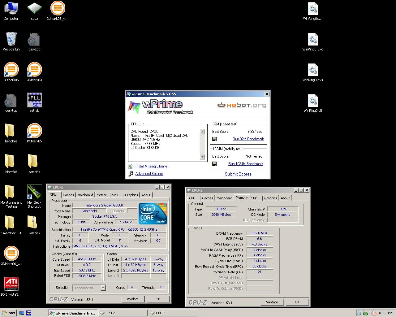Screen dimensions: 396x317
Task: Close the wPrime Benchmark window
Action: coord(267,94)
